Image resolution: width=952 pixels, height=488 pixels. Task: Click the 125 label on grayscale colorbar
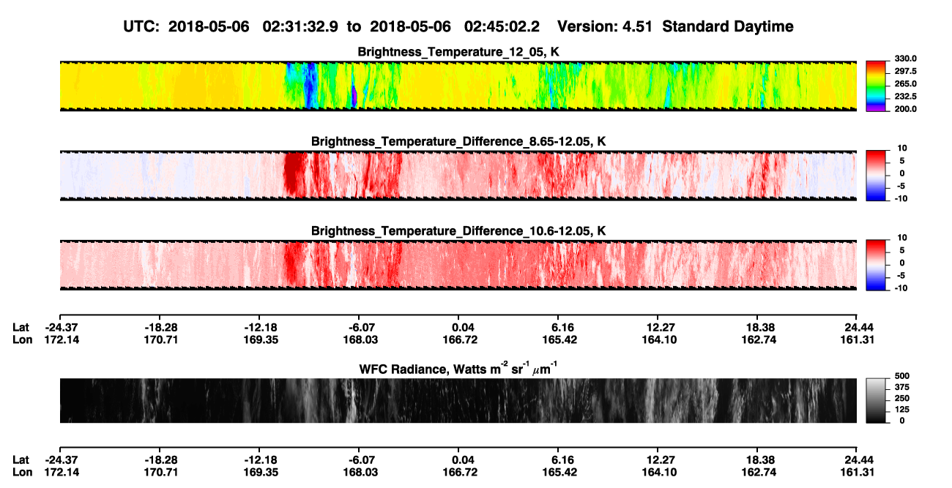click(x=902, y=410)
